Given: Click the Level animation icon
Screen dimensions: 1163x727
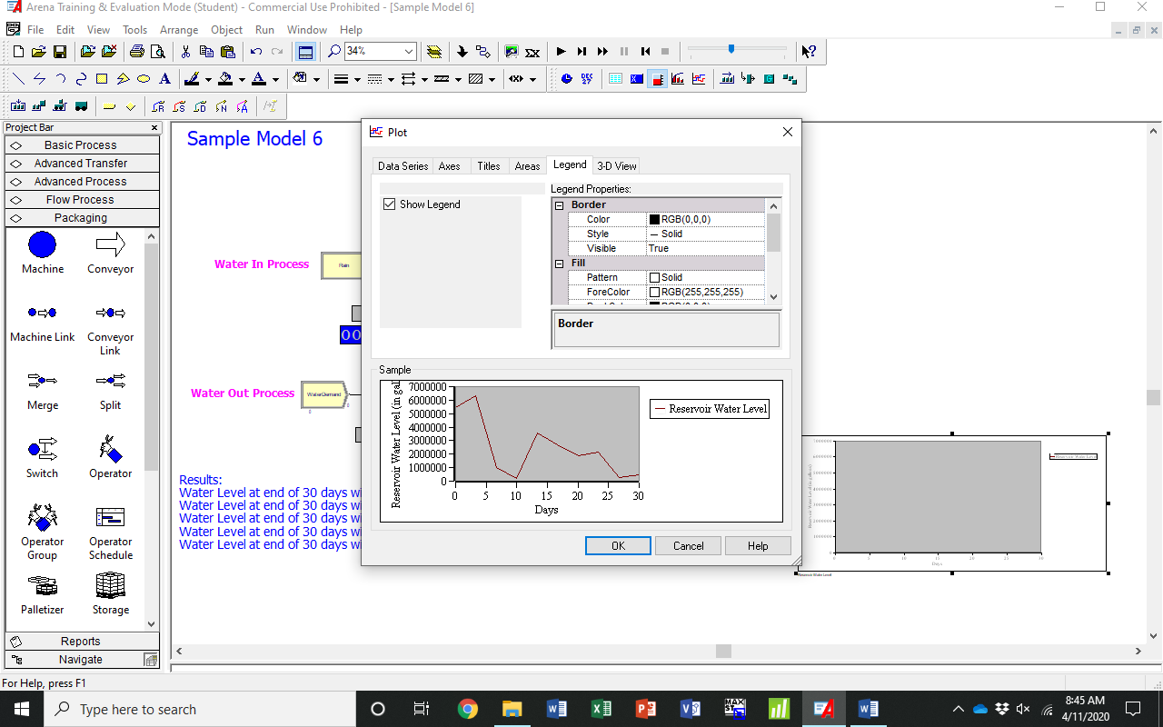Looking at the screenshot, I should [x=657, y=79].
